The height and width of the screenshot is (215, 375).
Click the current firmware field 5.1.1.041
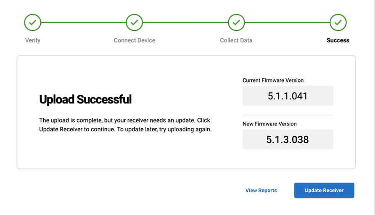point(288,96)
